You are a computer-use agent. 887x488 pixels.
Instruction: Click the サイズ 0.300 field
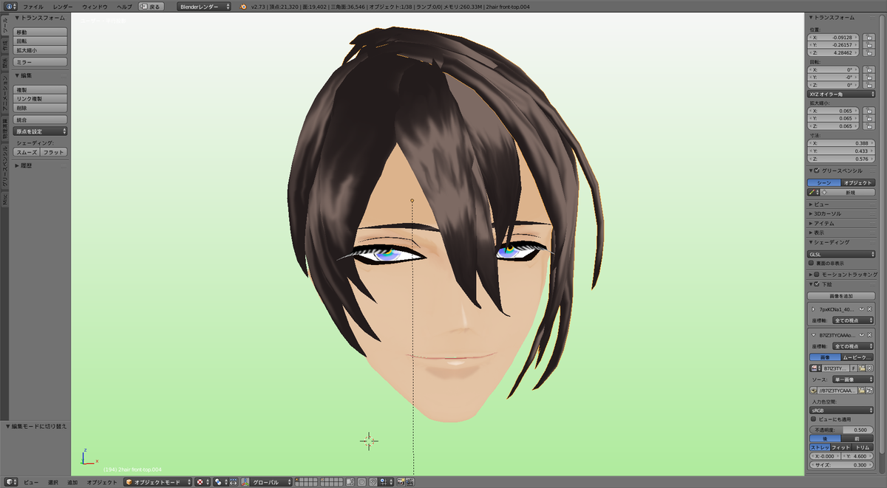tap(841, 465)
